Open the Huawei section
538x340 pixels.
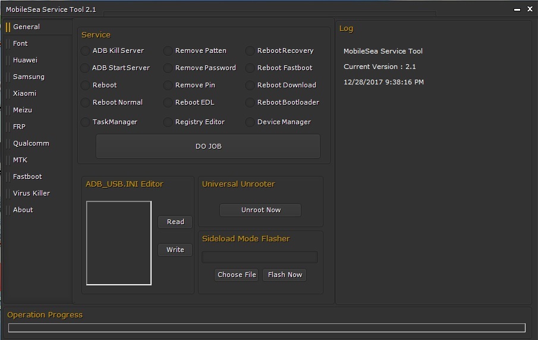tap(37, 60)
